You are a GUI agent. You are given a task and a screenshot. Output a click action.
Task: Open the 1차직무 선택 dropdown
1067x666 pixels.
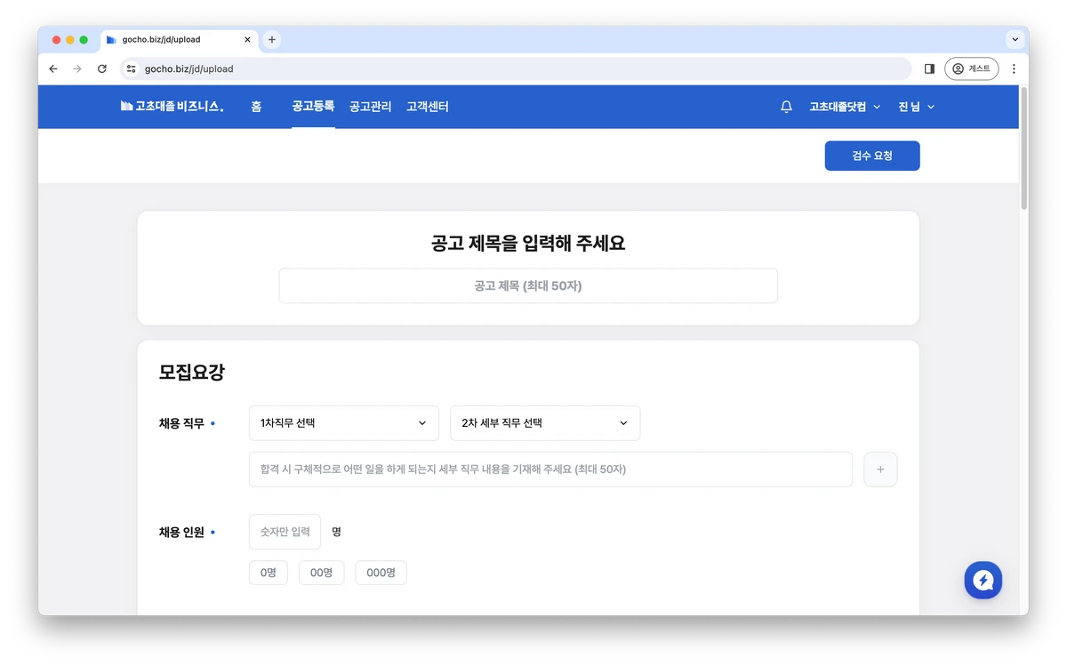(344, 423)
